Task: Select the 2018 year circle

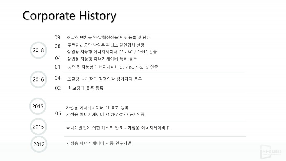Action: [x=38, y=50]
